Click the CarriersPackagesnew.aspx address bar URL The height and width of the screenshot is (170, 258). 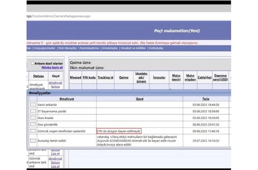click(59, 16)
